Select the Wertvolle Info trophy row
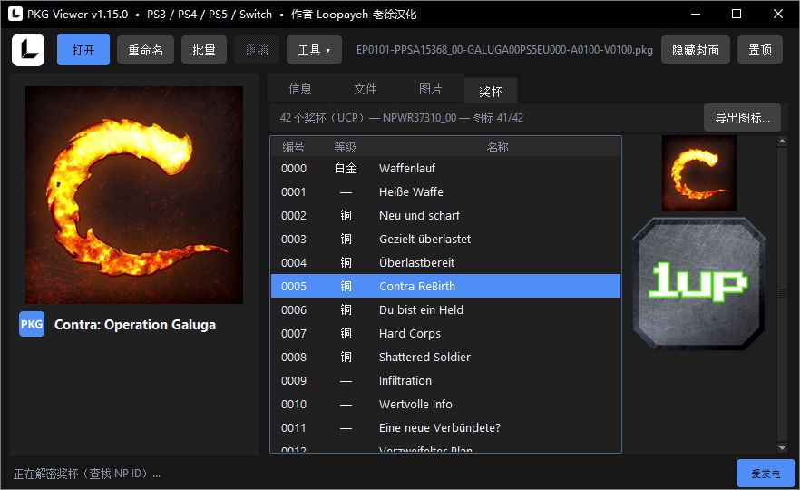 [x=445, y=404]
